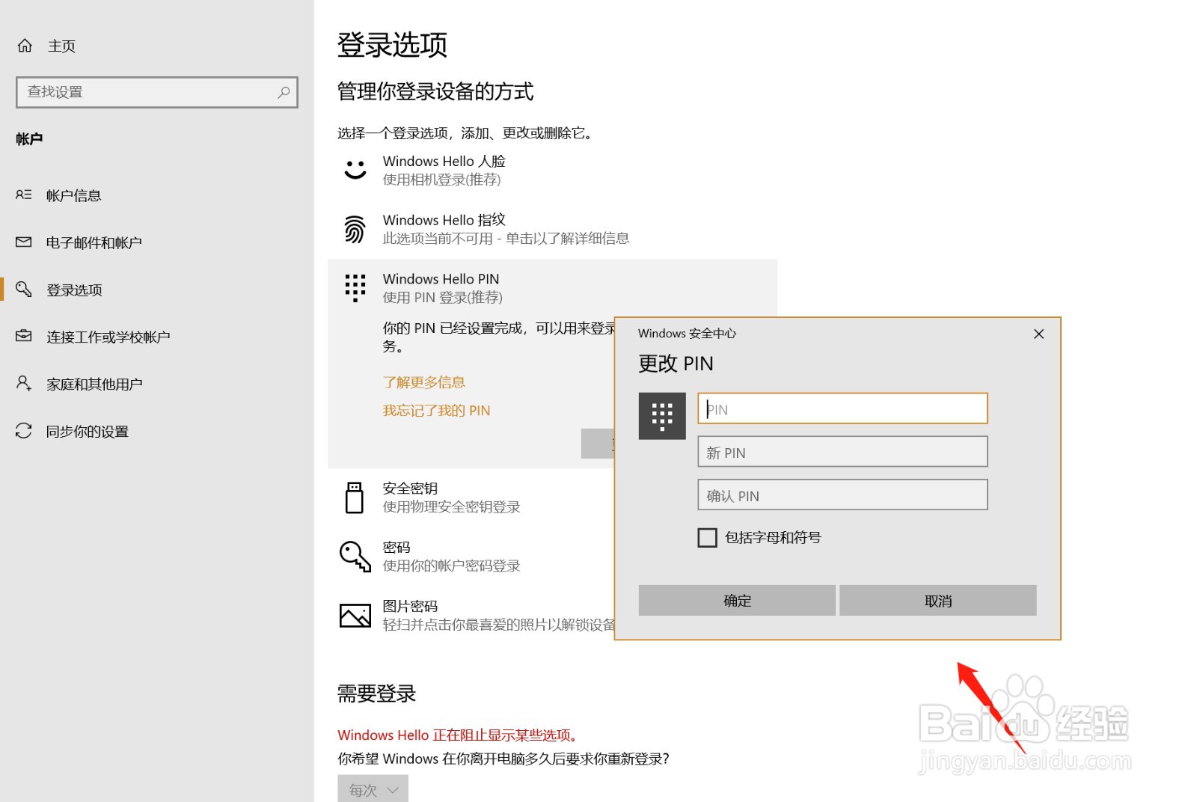Click the 管理你登录设备的方式 heading

pos(435,91)
